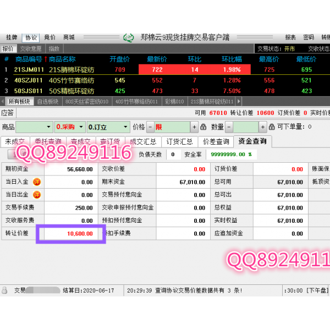Select the 40SZJ011 commodity row
The height and width of the screenshot is (330, 330).
(x=165, y=80)
